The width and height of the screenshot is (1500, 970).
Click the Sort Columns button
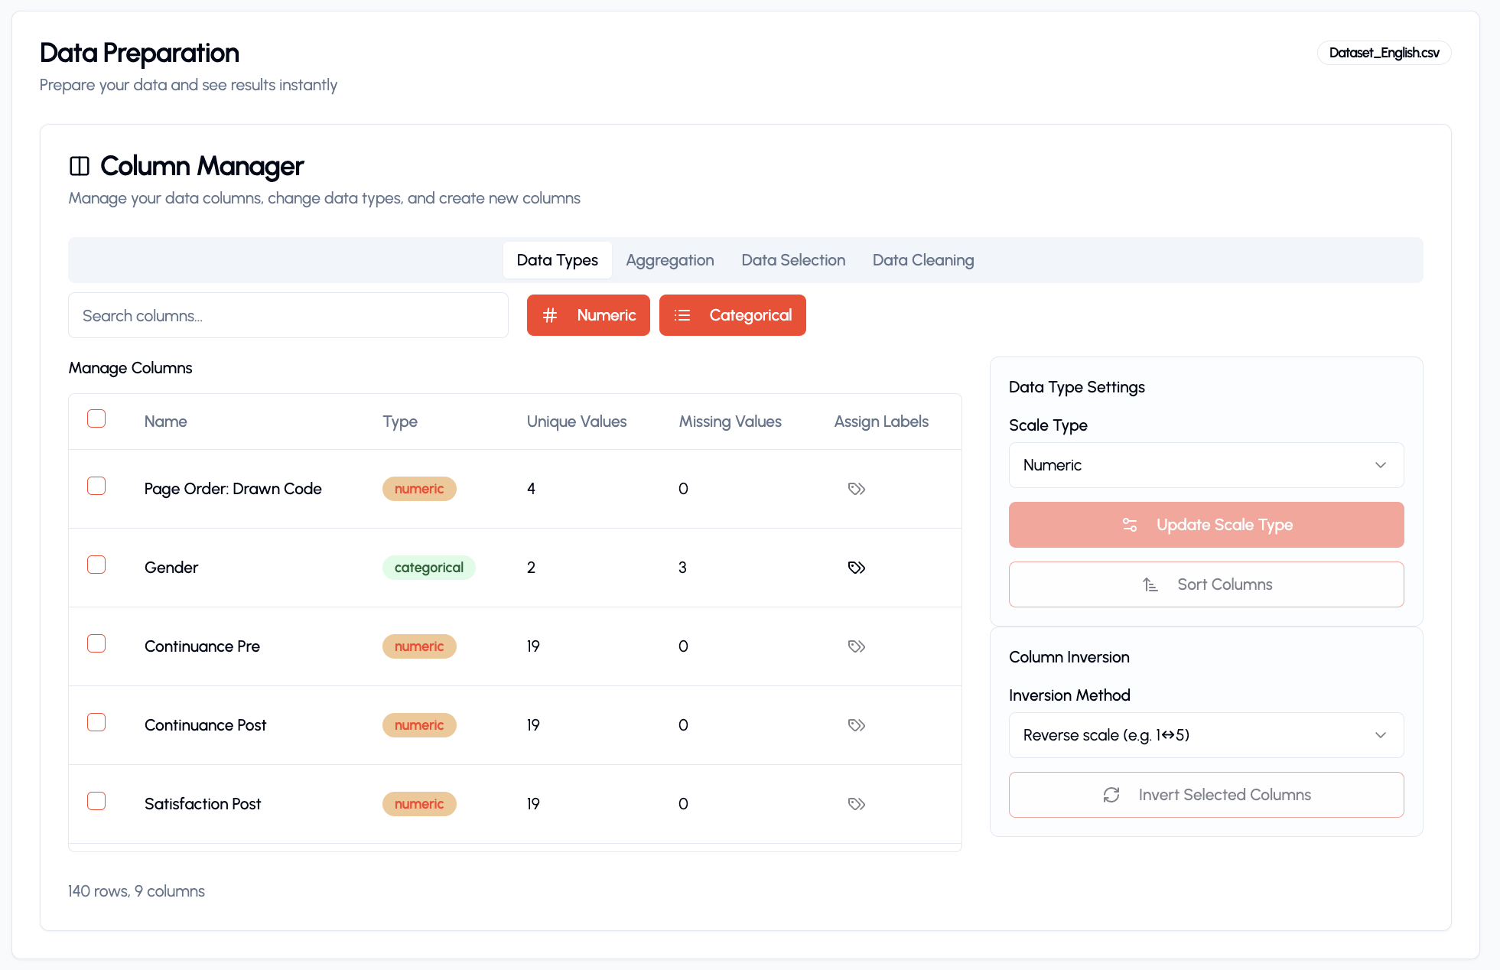(x=1206, y=584)
